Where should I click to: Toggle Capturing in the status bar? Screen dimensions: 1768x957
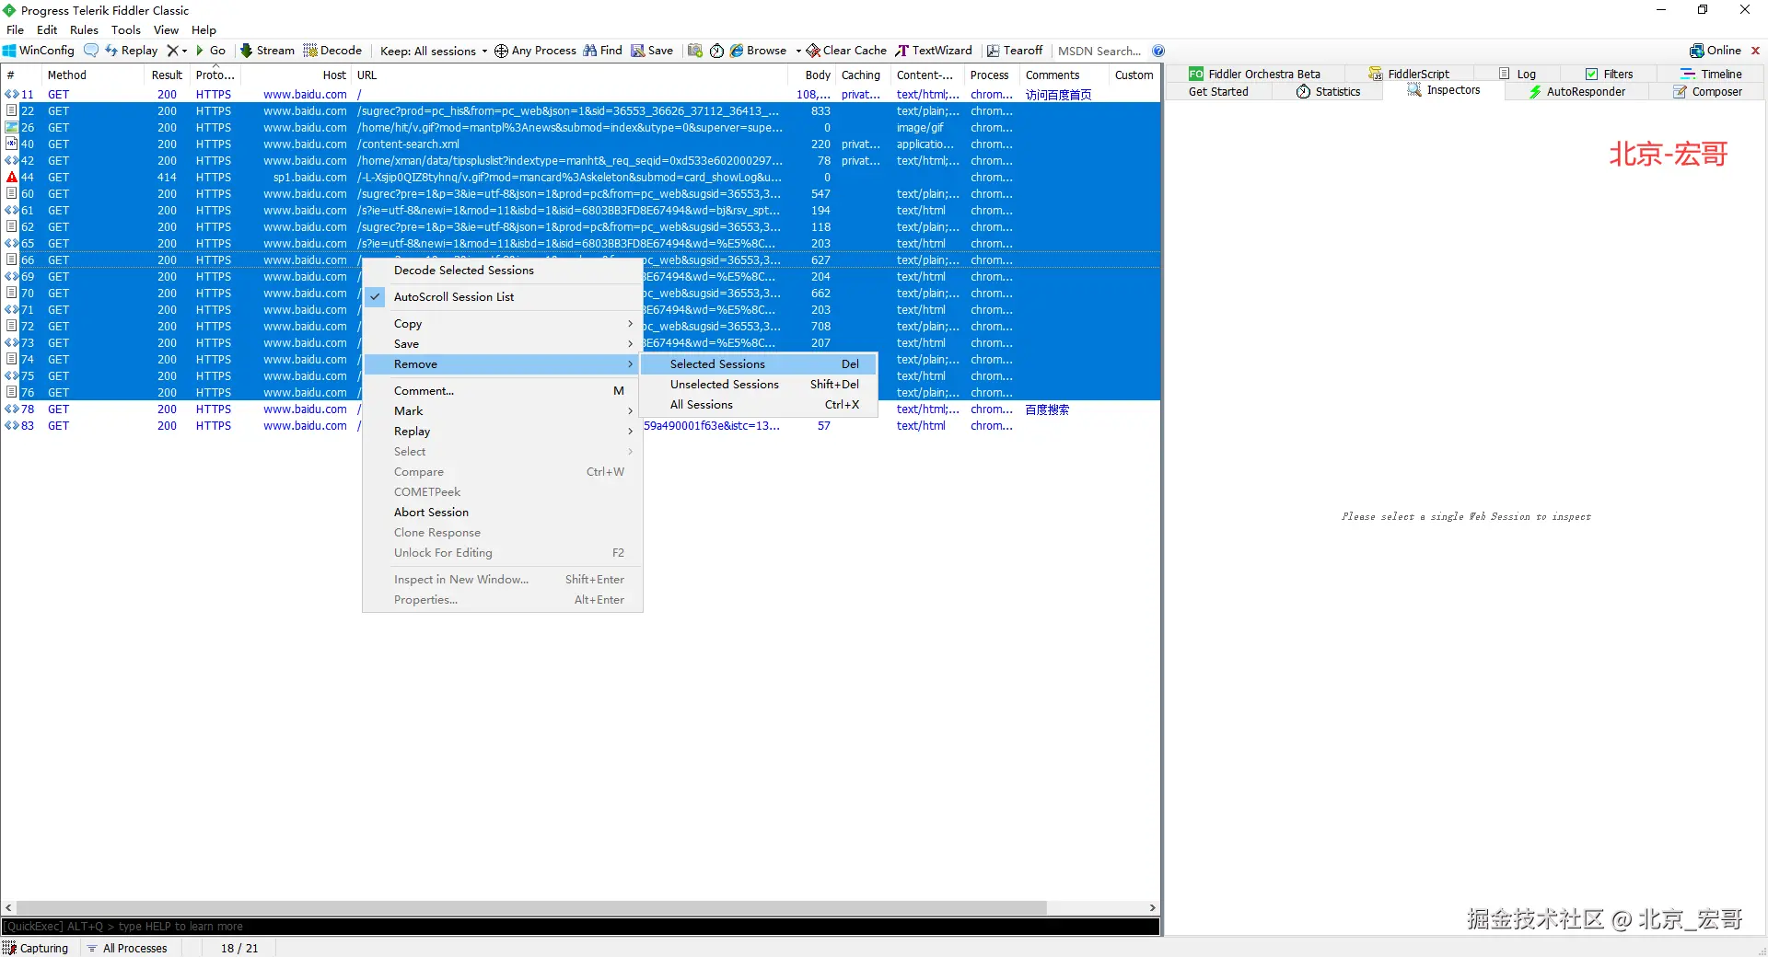[x=37, y=948]
